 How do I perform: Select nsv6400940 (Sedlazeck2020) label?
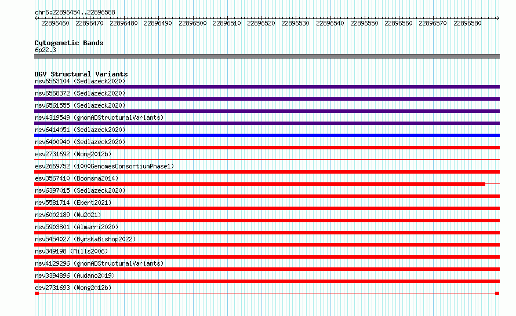pyautogui.click(x=80, y=142)
